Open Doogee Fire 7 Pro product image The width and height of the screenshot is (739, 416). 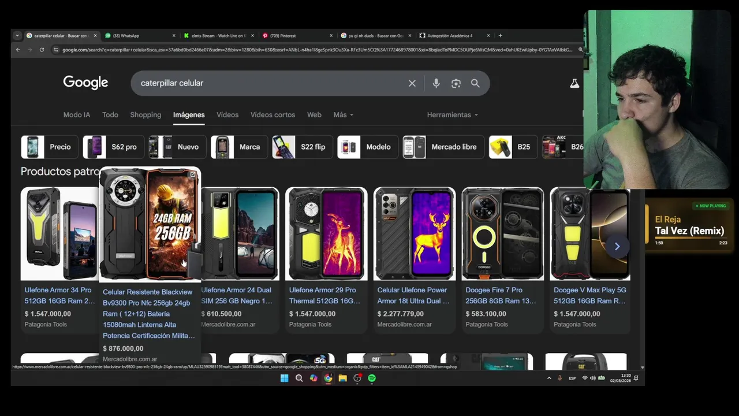(x=503, y=233)
